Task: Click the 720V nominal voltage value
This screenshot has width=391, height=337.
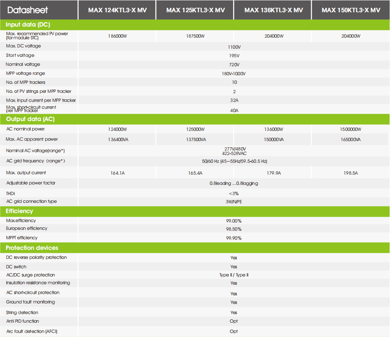Action: 234,65
